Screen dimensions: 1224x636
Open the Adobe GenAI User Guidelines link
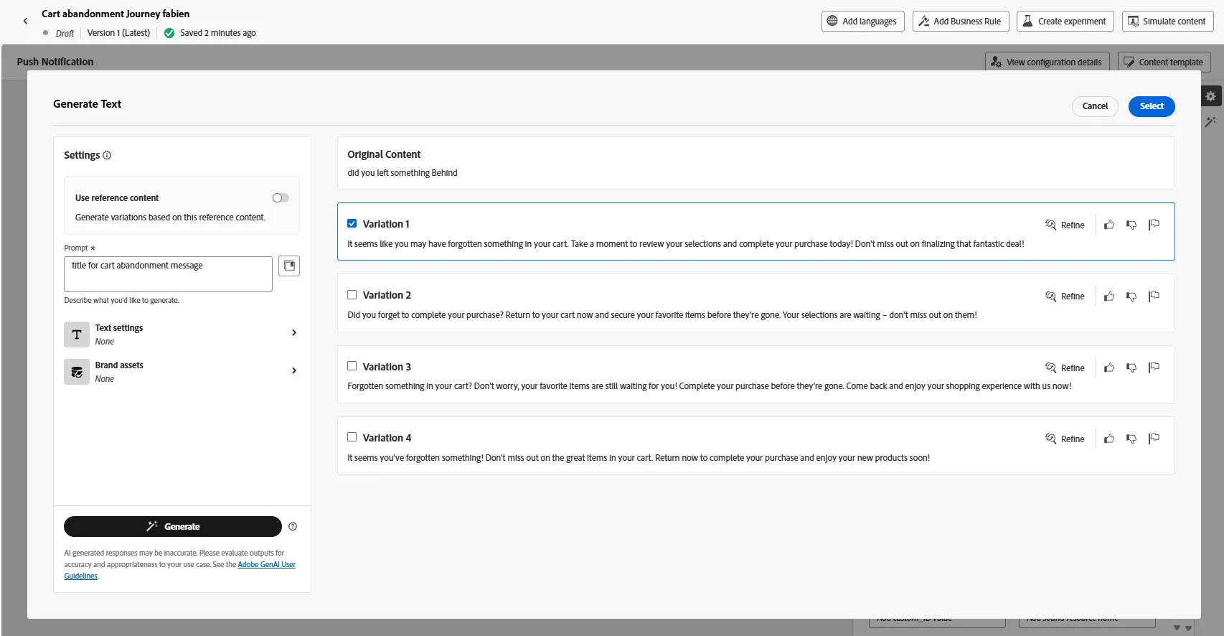266,565
